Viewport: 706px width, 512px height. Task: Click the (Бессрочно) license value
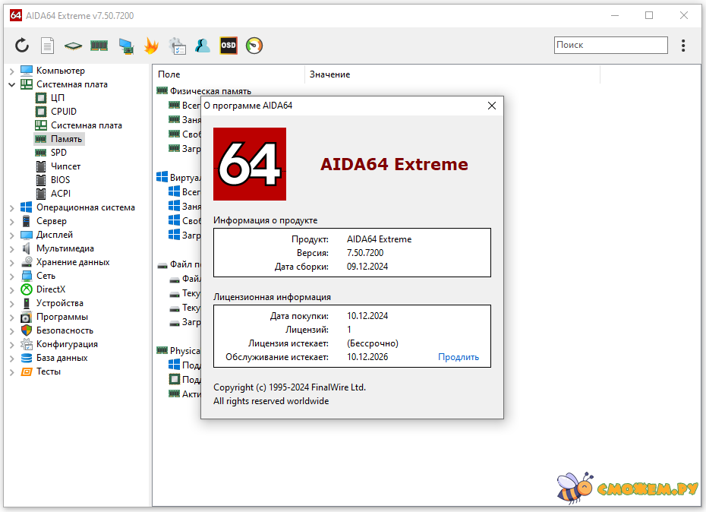click(373, 343)
